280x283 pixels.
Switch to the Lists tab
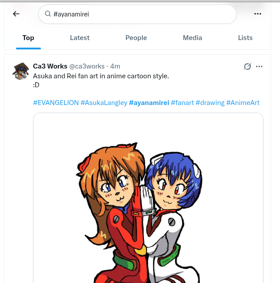click(x=245, y=38)
